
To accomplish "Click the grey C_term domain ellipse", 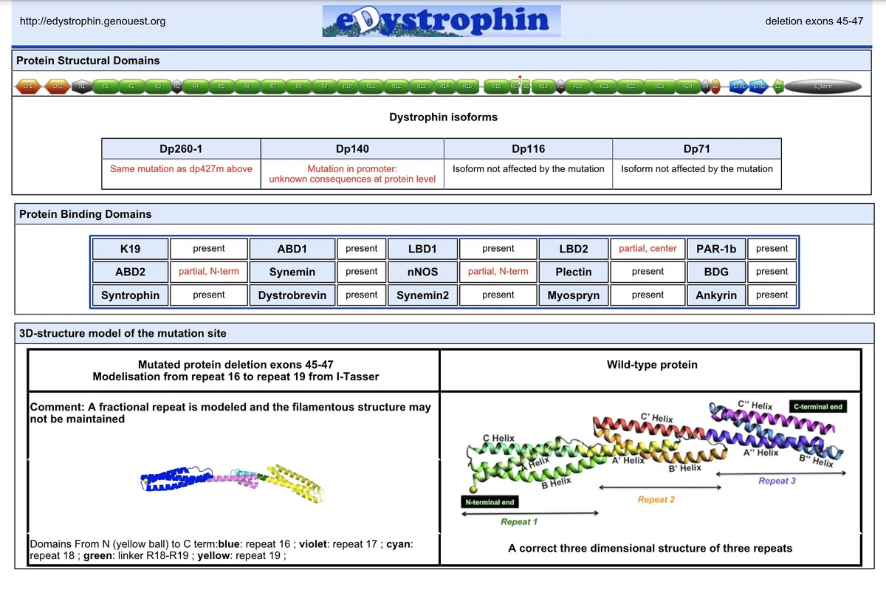I will (823, 86).
